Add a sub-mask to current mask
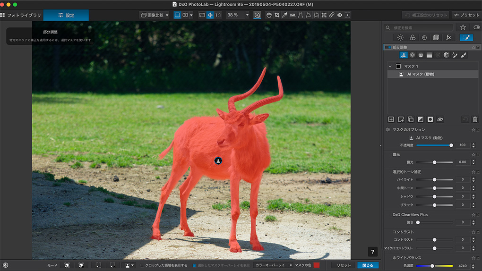 tap(401, 119)
